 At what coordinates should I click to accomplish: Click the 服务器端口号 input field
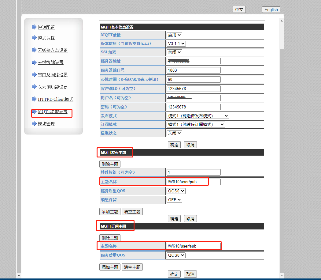pos(193,70)
